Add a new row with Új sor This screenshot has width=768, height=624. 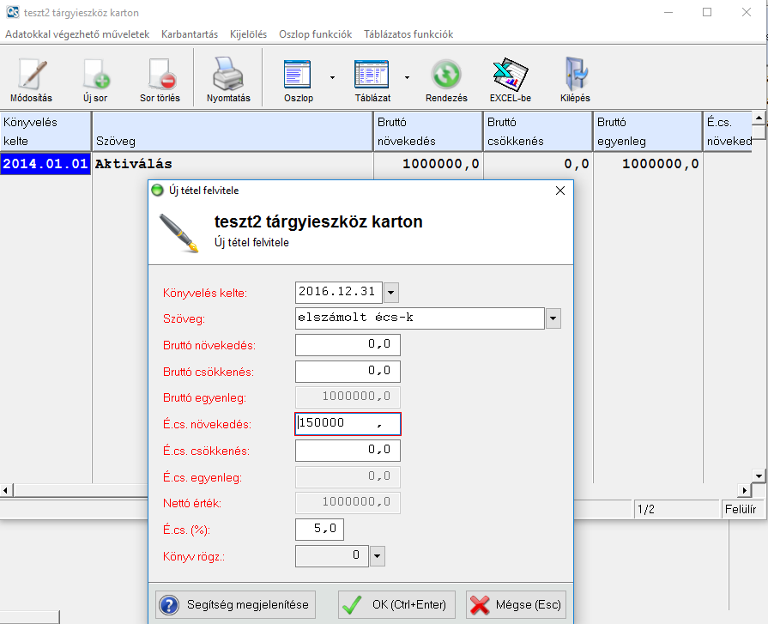pos(94,78)
